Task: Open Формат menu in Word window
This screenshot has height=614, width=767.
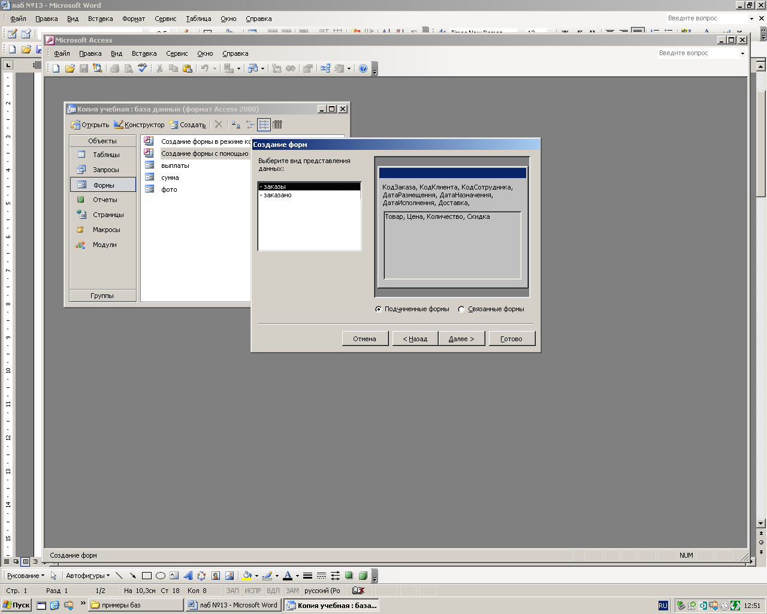Action: pos(134,19)
